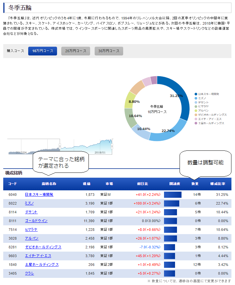Viewport: 235px width, 285px height.
Task: Switch to the 30万円コース option
Action: coord(109,51)
